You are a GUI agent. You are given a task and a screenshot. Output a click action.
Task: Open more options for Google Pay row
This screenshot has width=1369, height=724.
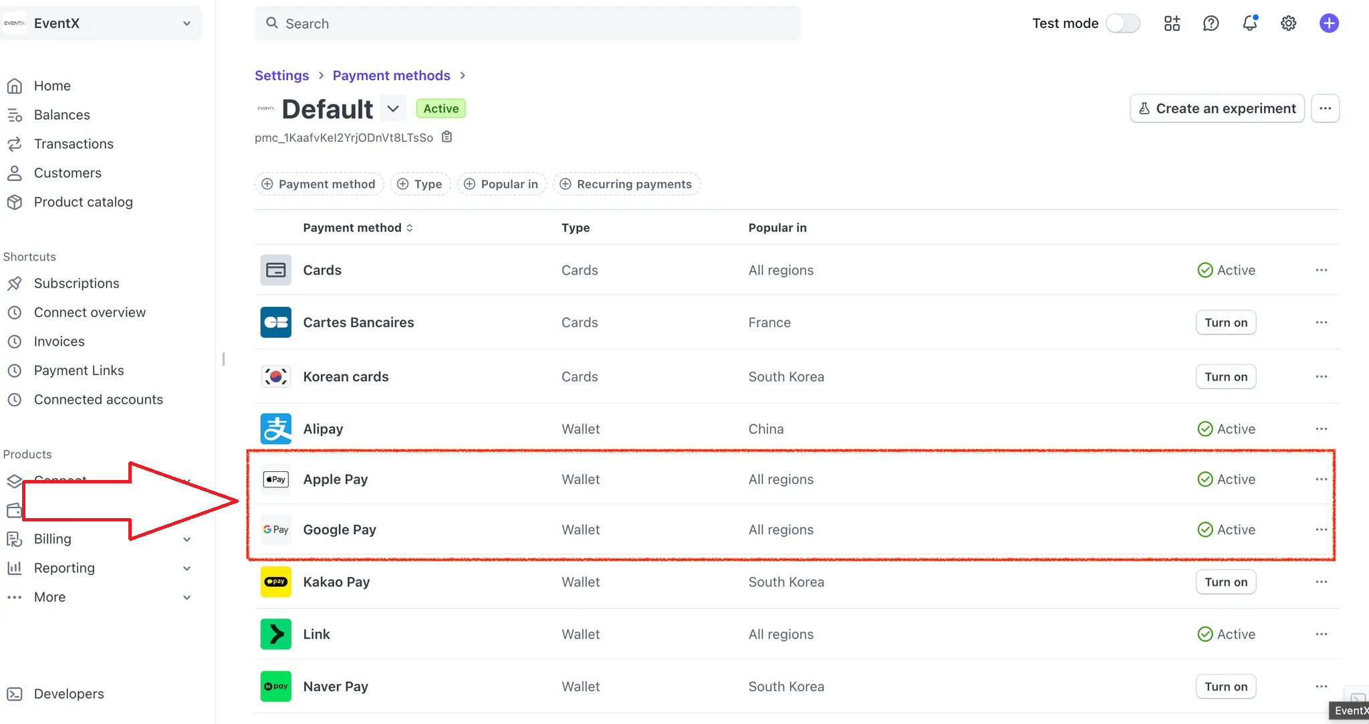(x=1321, y=529)
